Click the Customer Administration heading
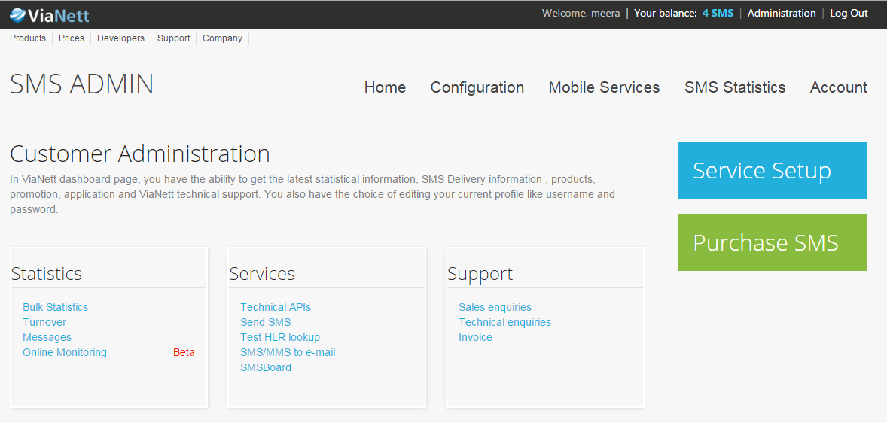 pos(140,154)
